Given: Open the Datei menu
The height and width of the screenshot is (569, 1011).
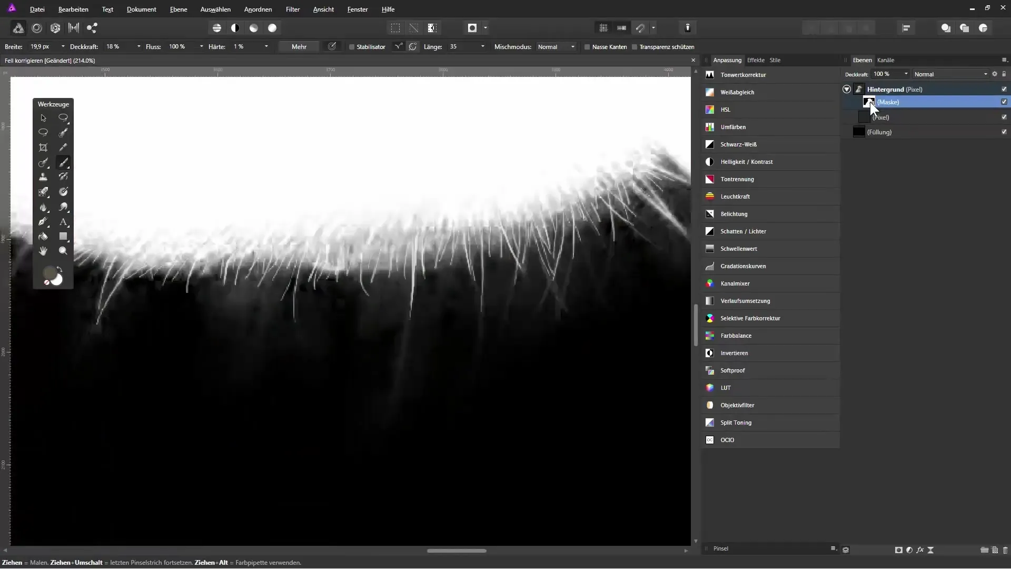Looking at the screenshot, I should (x=37, y=9).
